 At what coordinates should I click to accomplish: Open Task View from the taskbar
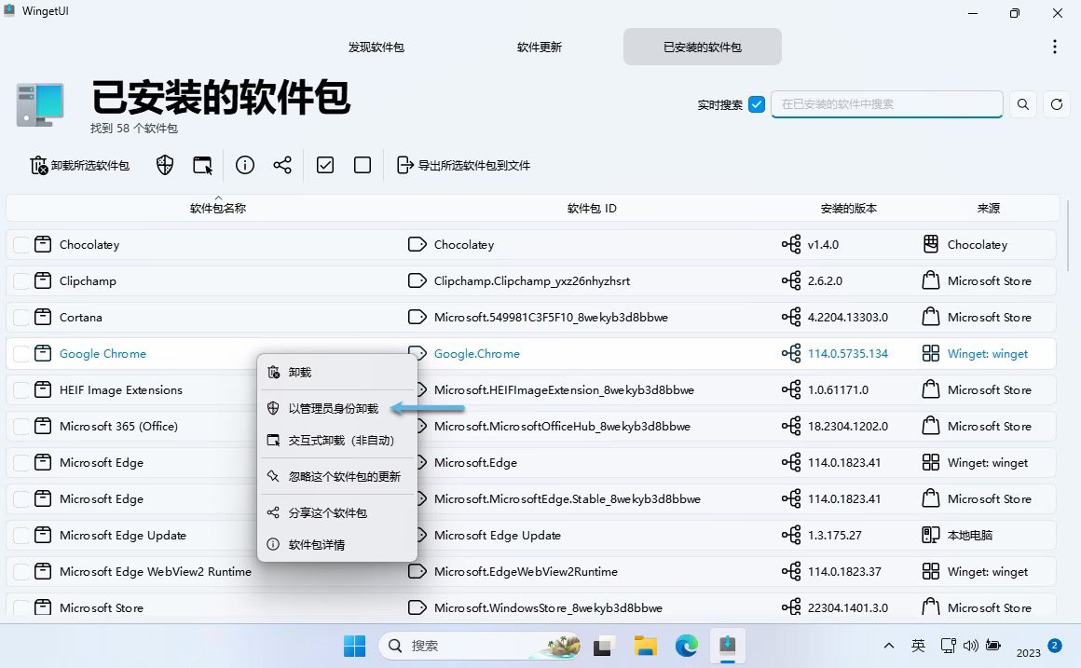click(603, 646)
